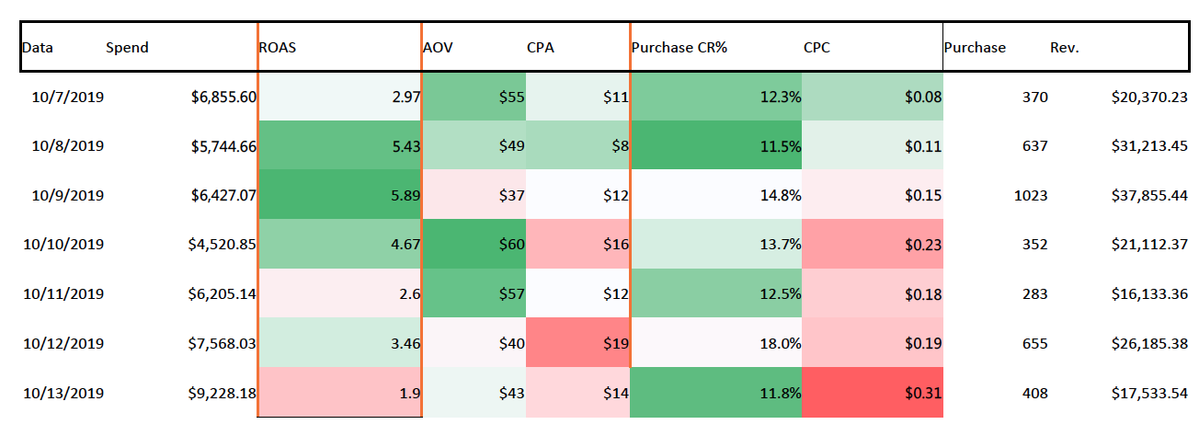Click the date cell 10/13/2019
1199x436 pixels.
tap(66, 393)
